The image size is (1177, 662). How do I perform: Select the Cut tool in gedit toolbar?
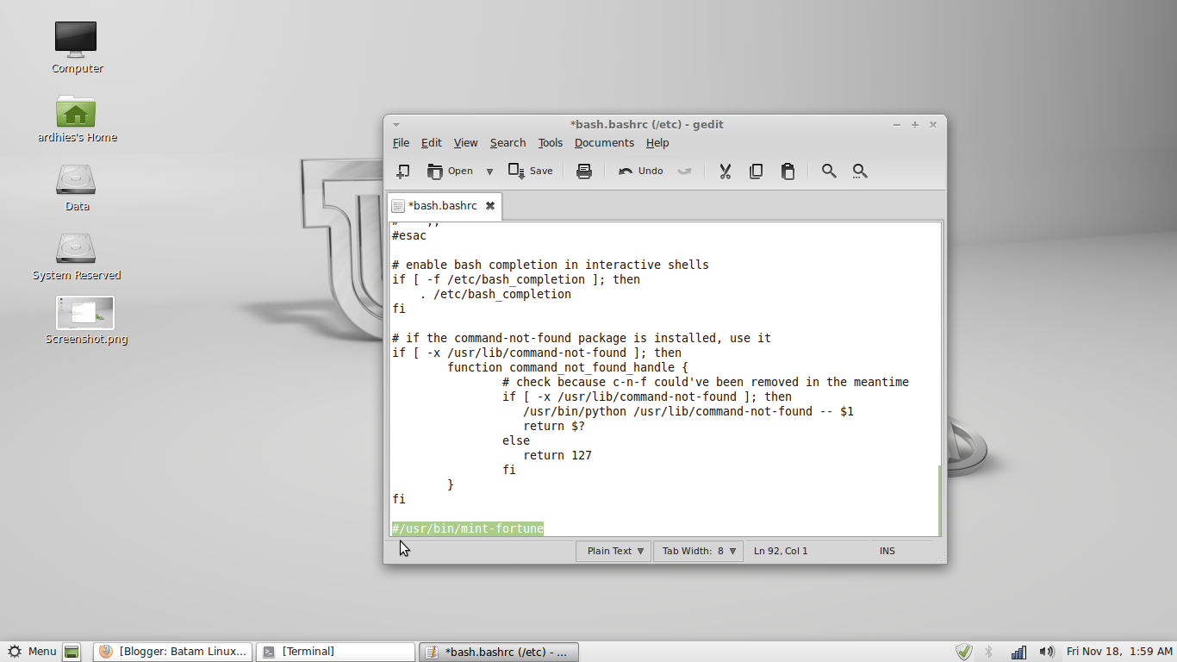click(725, 171)
